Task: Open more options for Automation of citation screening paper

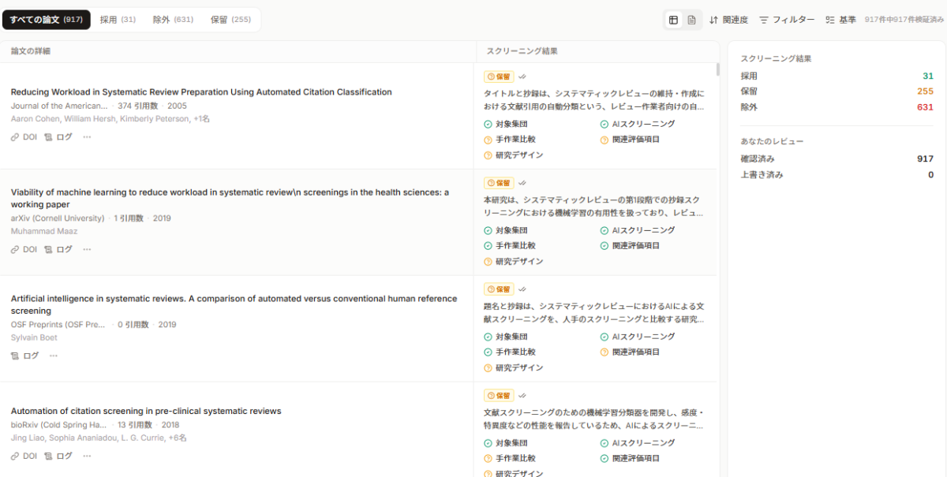Action: (87, 456)
